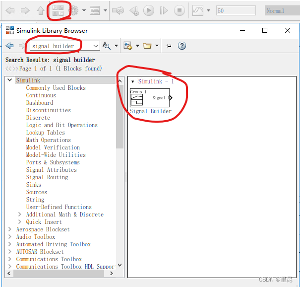Expand AUTOSAR Blockset node
The width and height of the screenshot is (300, 287).
tap(10, 252)
